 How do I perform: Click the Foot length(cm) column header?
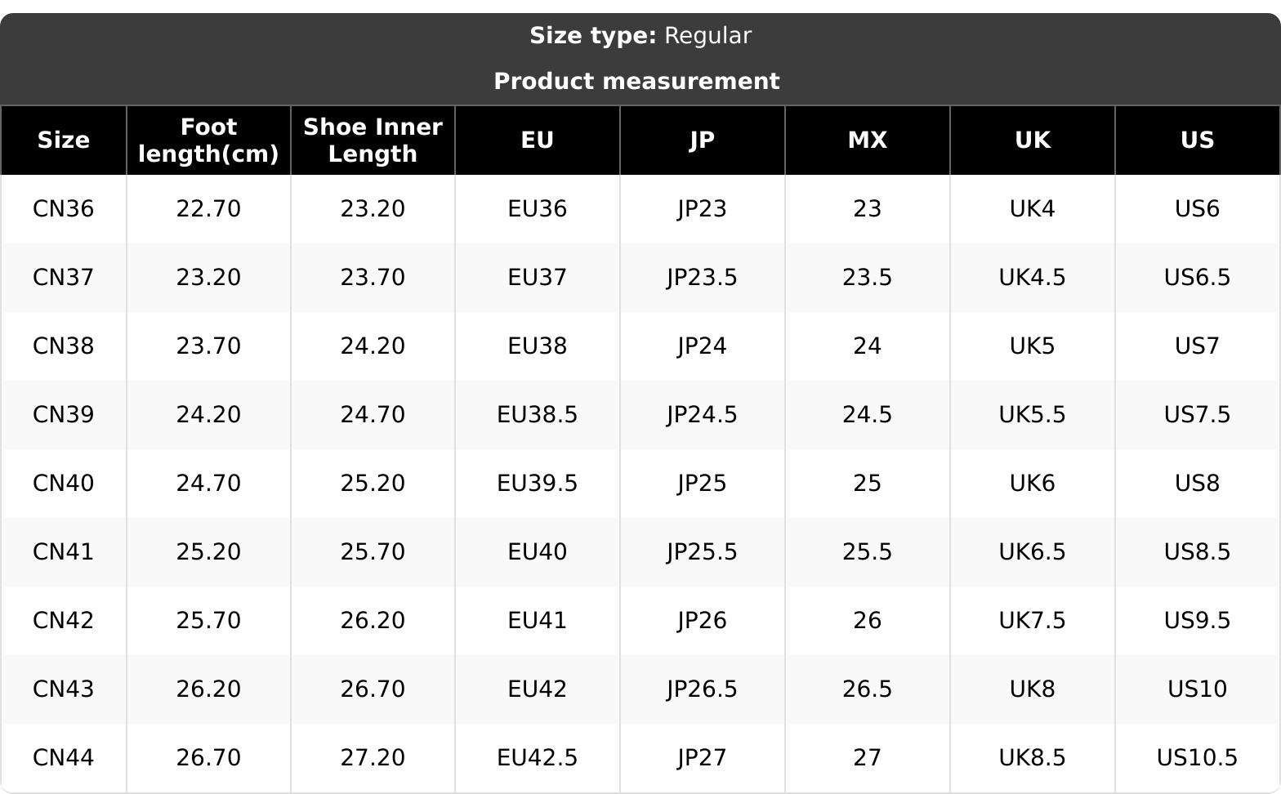(x=208, y=141)
